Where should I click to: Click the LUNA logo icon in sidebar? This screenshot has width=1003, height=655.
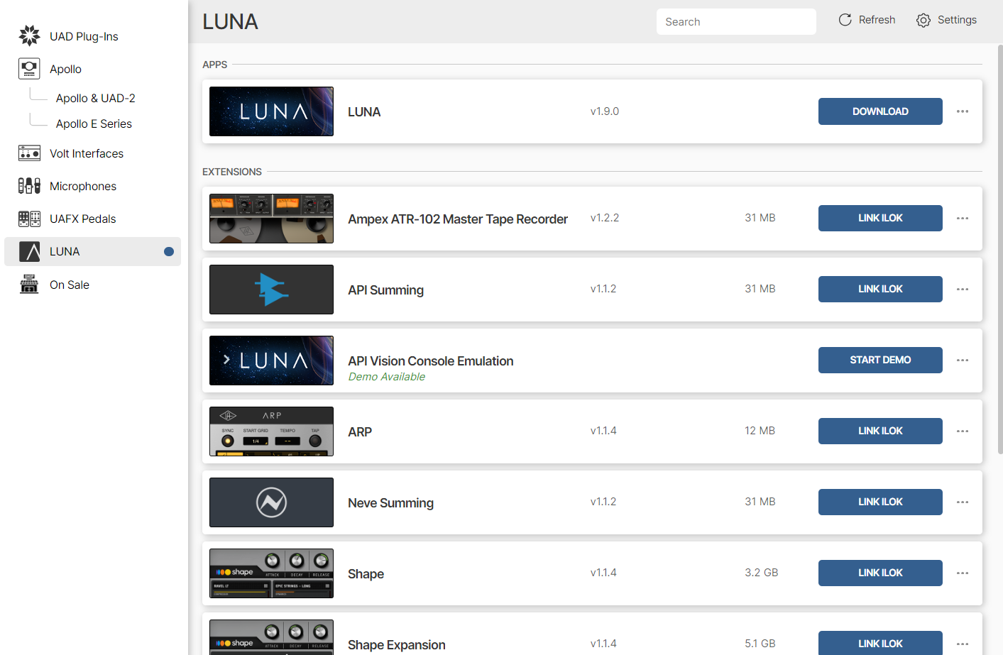tap(29, 251)
